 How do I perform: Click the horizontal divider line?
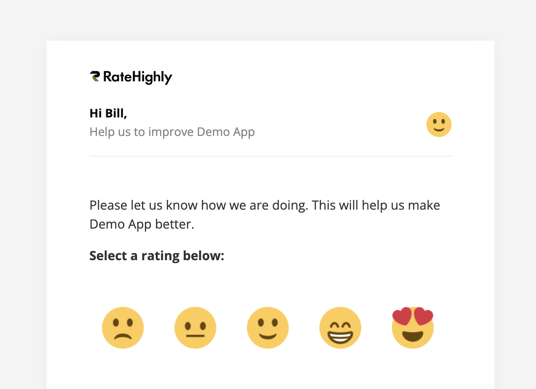270,157
